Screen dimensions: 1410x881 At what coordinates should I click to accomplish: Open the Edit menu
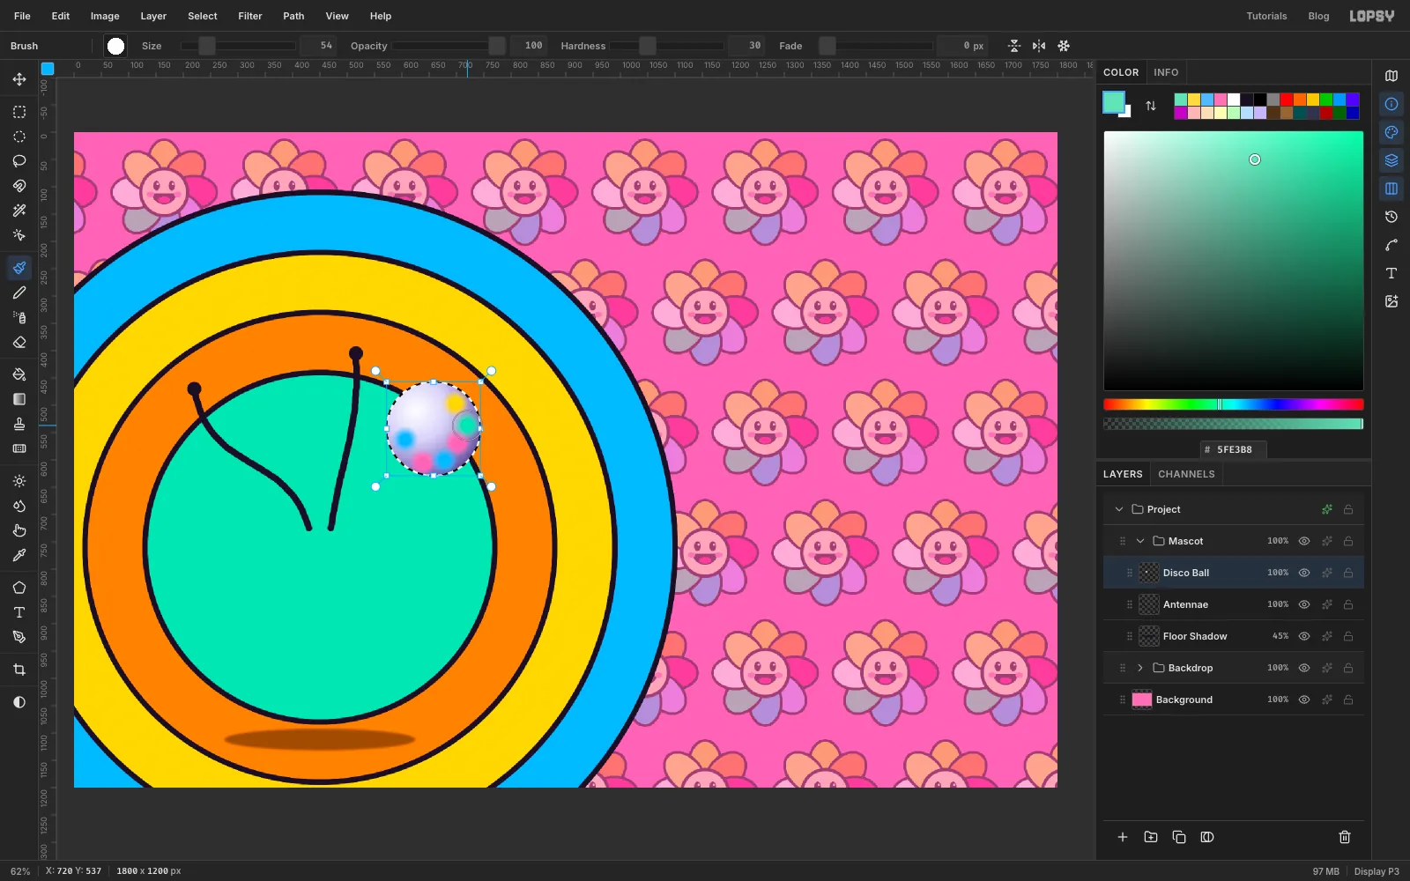61,16
